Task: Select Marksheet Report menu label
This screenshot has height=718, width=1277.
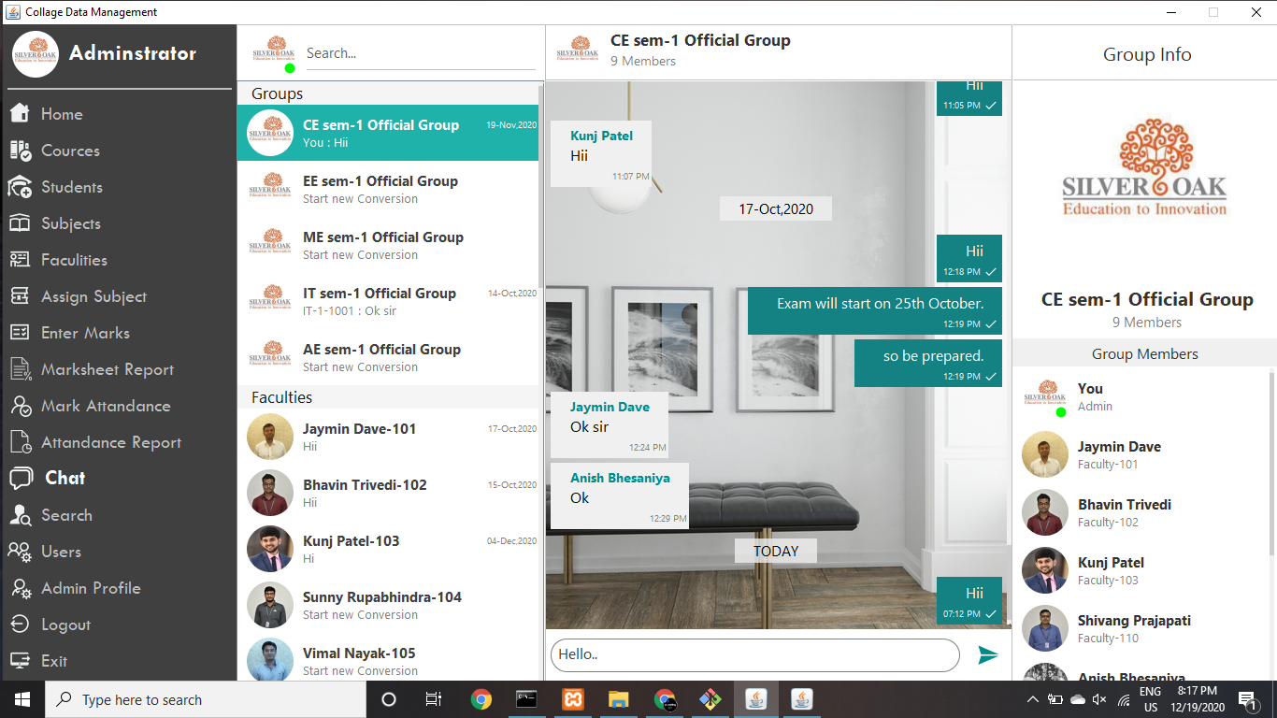Action: tap(108, 369)
